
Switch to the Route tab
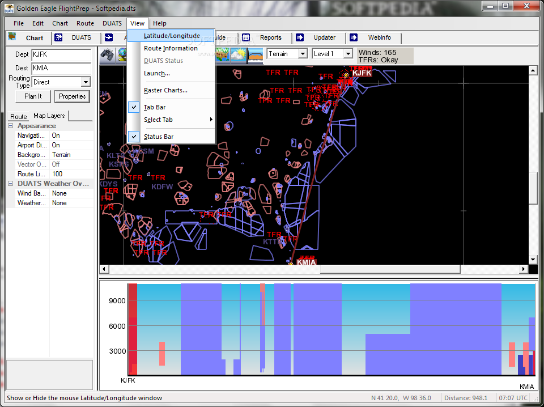(19, 116)
